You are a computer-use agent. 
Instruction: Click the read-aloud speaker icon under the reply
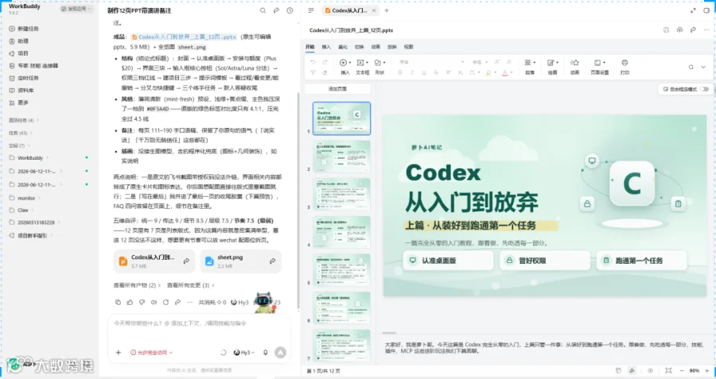154,303
